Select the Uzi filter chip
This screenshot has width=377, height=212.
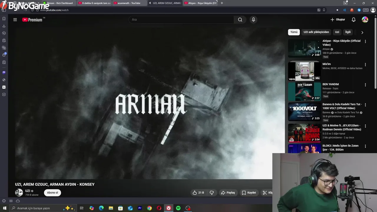(x=337, y=32)
